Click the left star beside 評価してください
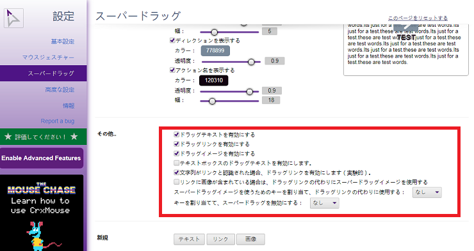The height and width of the screenshot is (251, 474). point(8,137)
